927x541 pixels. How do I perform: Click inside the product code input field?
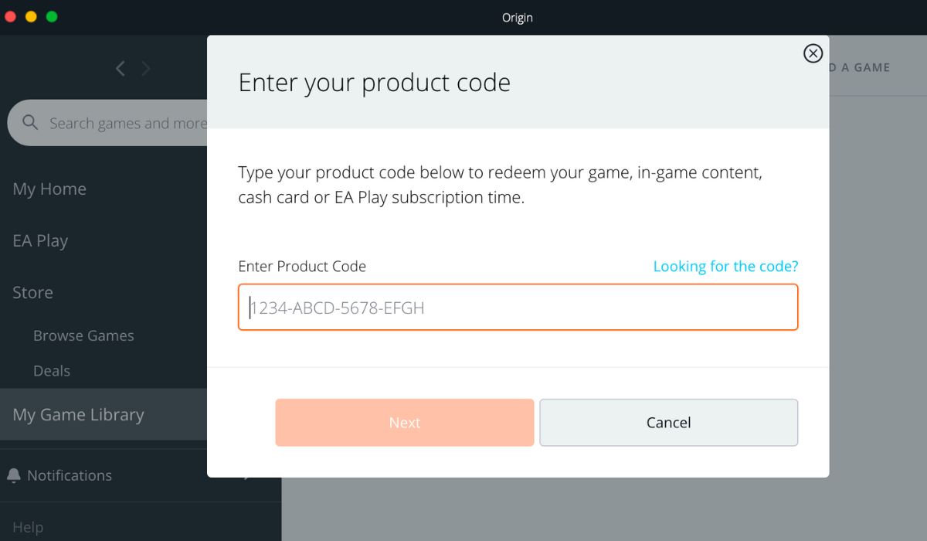[518, 307]
